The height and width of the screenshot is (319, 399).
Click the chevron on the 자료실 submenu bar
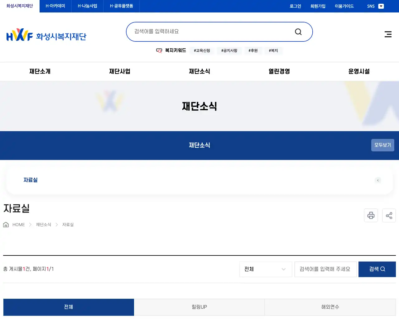coord(378,180)
